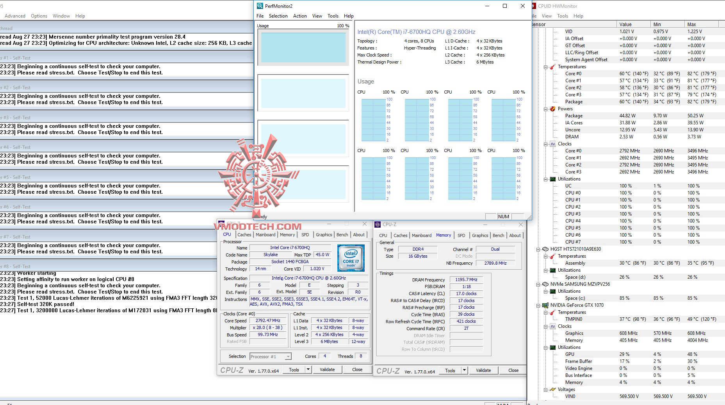Collapse the Voltages node above VIN0
The width and height of the screenshot is (725, 405).
click(546, 390)
